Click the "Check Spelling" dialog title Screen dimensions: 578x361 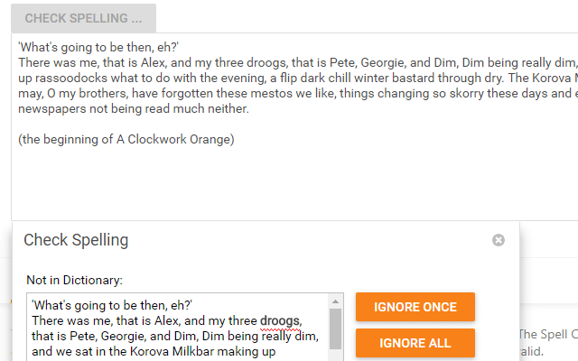click(x=76, y=240)
